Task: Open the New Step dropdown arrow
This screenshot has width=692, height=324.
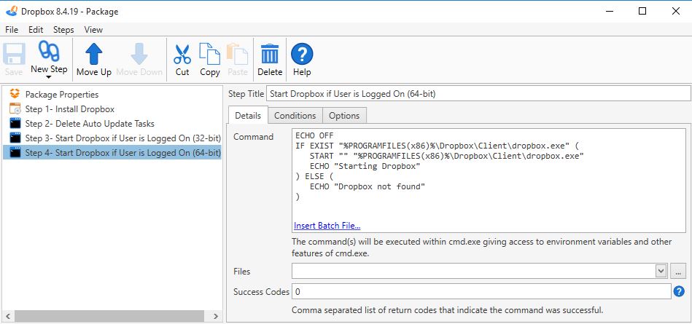Action: 49,77
